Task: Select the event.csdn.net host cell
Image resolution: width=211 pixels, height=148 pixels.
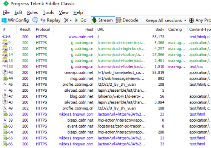Action: coord(80,126)
